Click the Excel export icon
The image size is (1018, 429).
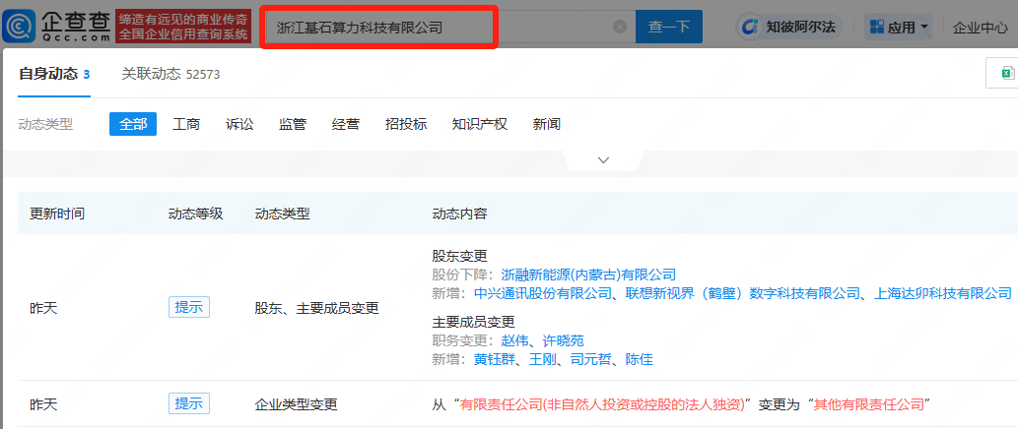1008,73
